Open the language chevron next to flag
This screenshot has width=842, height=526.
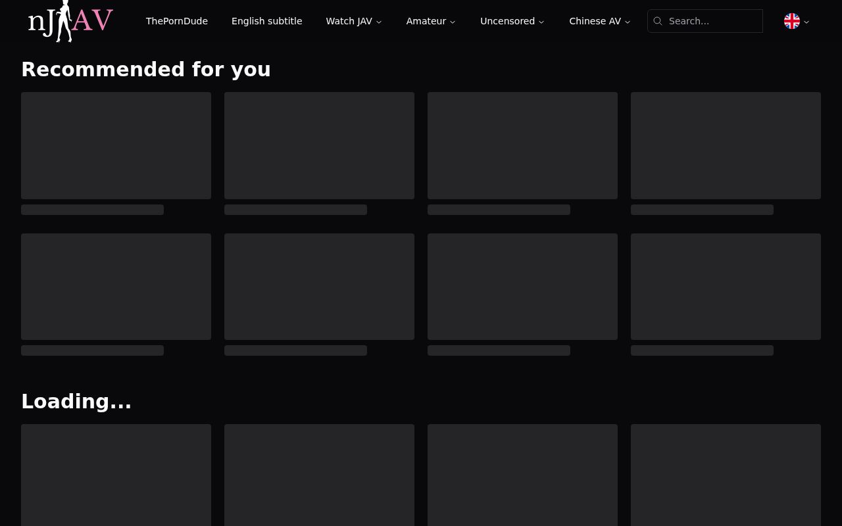(x=806, y=22)
